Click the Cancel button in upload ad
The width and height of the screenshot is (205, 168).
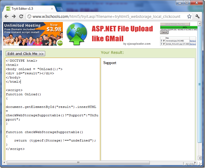click(164, 32)
